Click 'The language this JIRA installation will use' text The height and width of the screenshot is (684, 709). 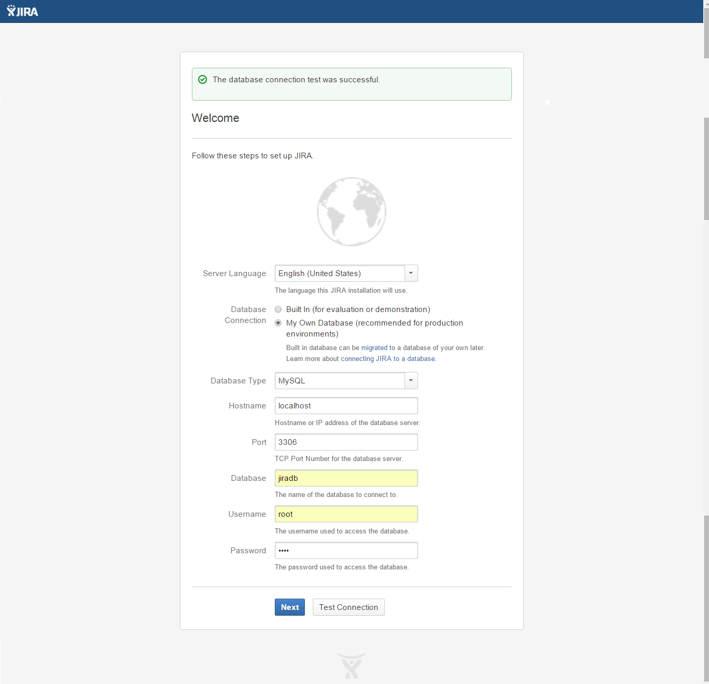point(341,291)
